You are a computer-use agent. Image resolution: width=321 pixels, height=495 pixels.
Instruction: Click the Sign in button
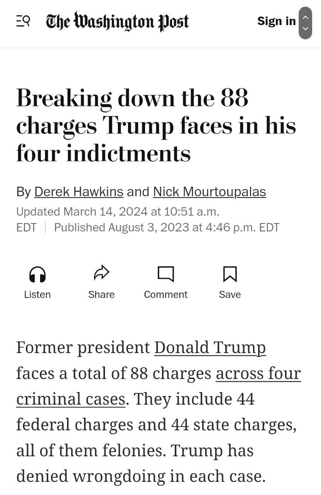click(x=276, y=21)
